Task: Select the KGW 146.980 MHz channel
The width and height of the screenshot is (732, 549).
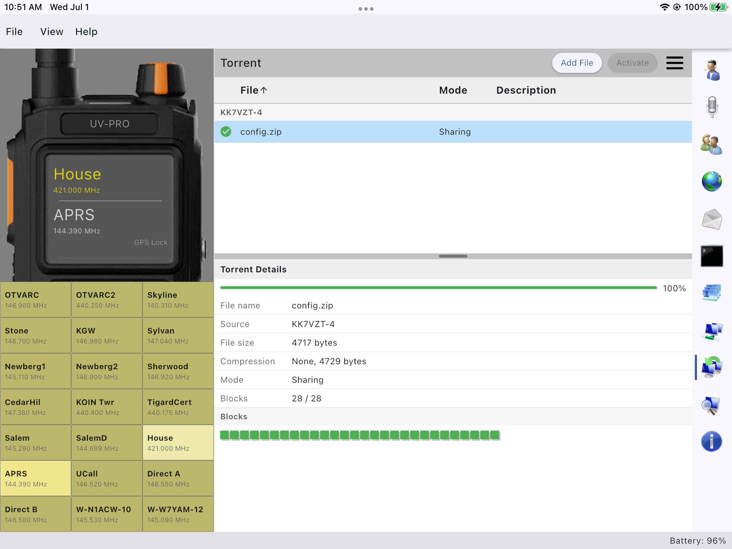Action: coord(107,335)
